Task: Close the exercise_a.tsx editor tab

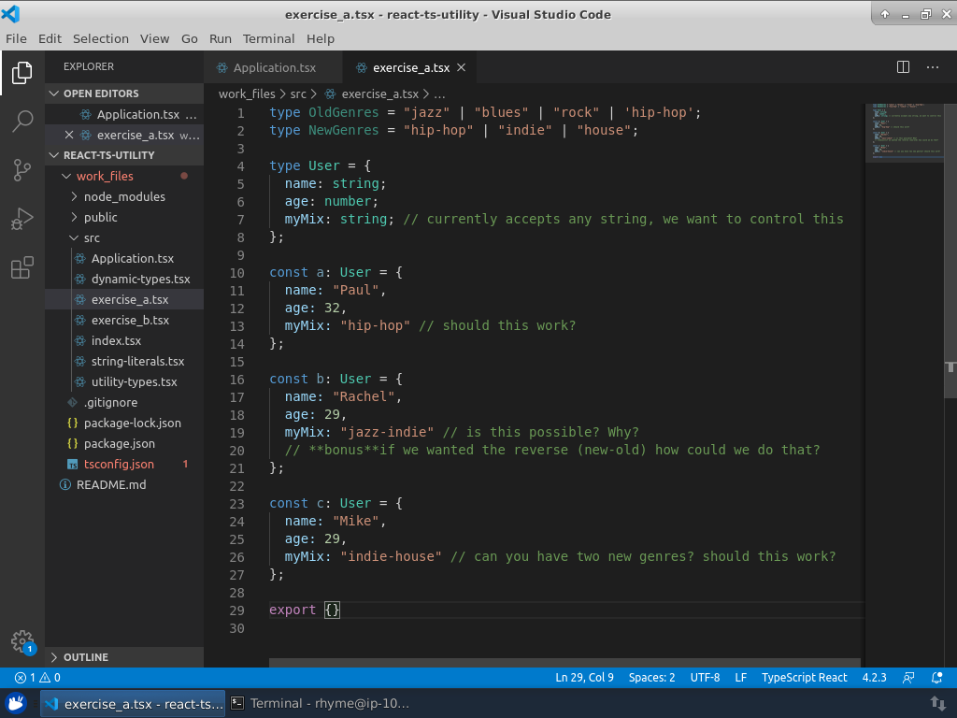Action: click(462, 68)
